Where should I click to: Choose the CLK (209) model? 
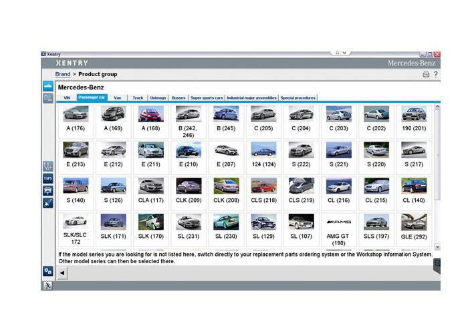pyautogui.click(x=189, y=193)
